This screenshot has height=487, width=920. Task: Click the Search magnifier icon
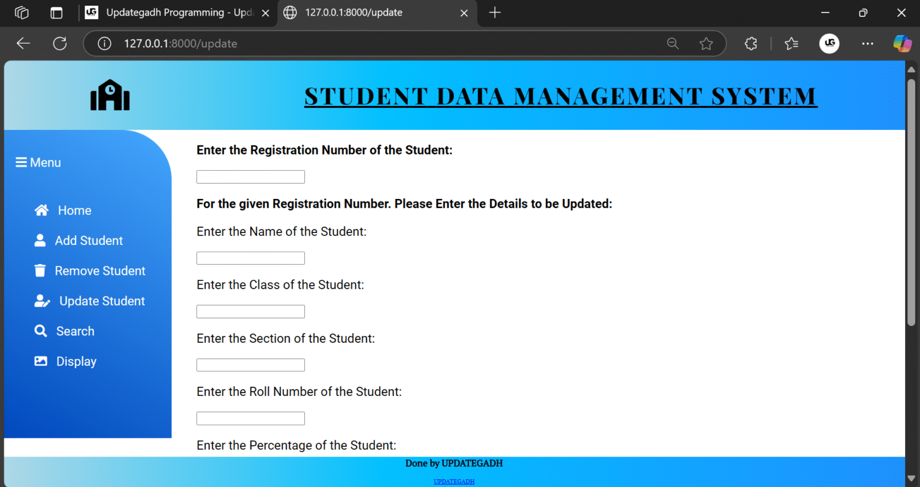tap(40, 331)
